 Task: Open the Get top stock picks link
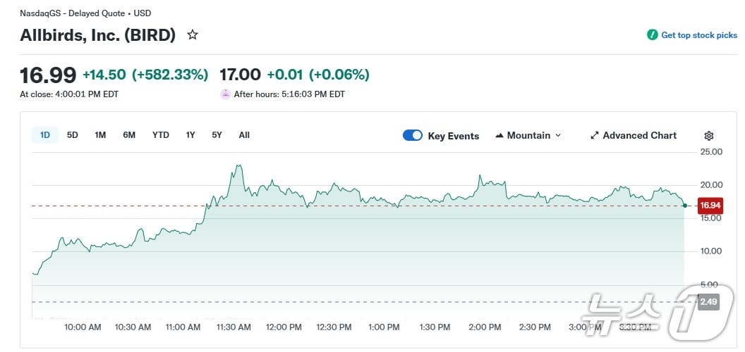698,35
